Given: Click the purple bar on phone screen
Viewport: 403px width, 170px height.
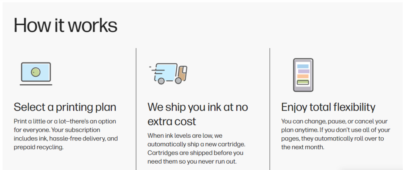Looking at the screenshot, I should [x=303, y=71].
